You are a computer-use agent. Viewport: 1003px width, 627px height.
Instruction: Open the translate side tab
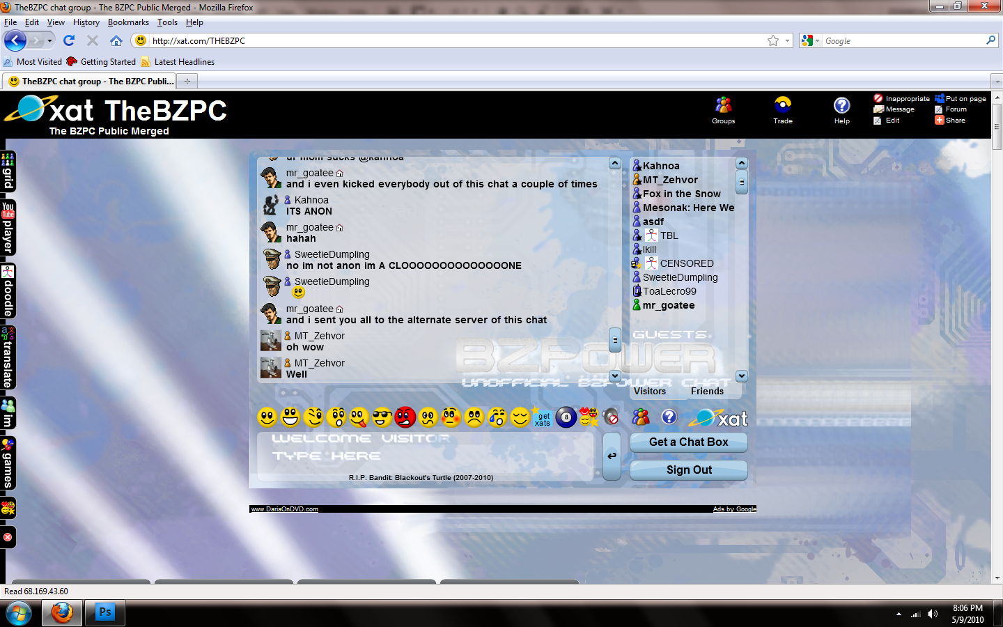pos(8,357)
